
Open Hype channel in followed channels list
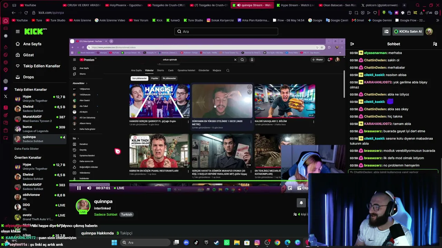pos(40,99)
